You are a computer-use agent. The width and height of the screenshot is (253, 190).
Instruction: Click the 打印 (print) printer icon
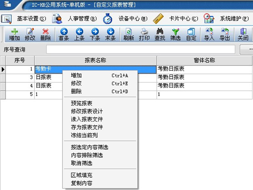pyautogui.click(x=144, y=35)
